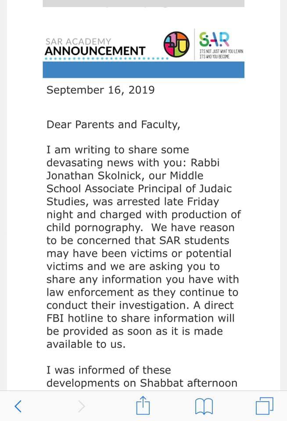
Task: Tap the greyed-out forward arrow
Action: (81, 407)
